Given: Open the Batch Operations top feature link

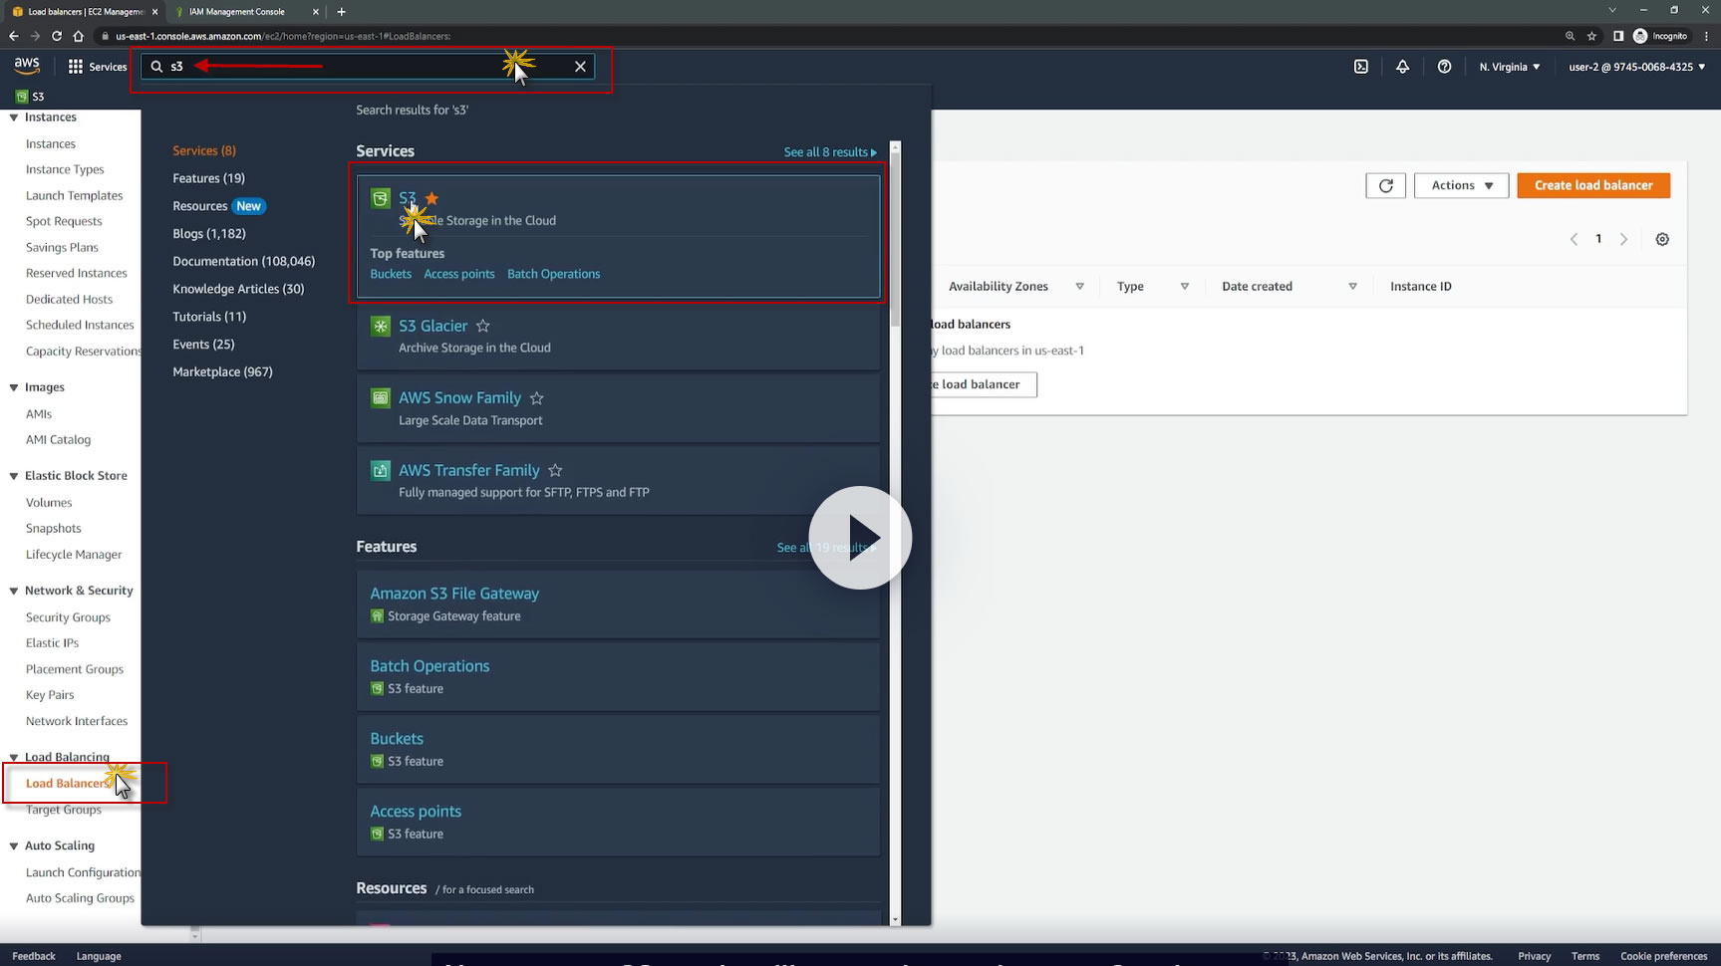Looking at the screenshot, I should [554, 274].
